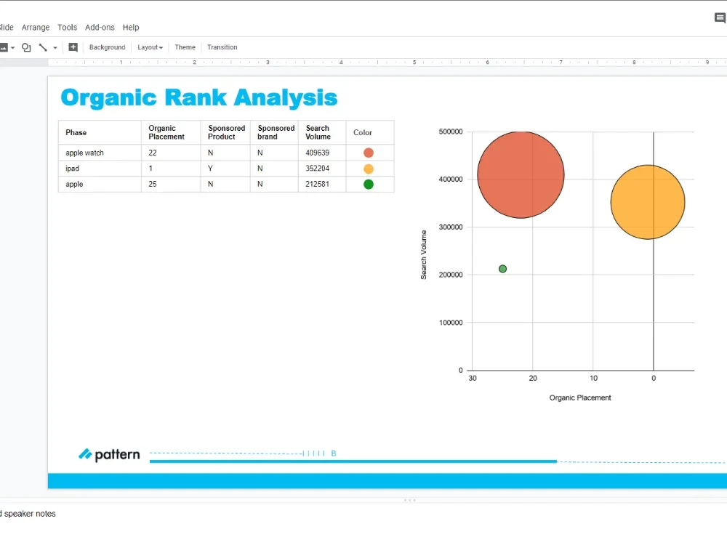The height and width of the screenshot is (545, 727).
Task: Select the red apple watch color dot
Action: 369,153
